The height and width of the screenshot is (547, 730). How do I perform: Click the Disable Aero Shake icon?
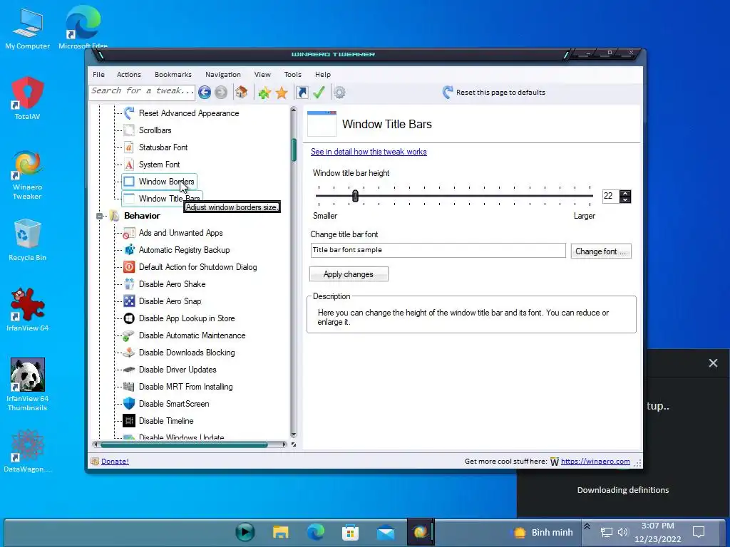pyautogui.click(x=129, y=284)
